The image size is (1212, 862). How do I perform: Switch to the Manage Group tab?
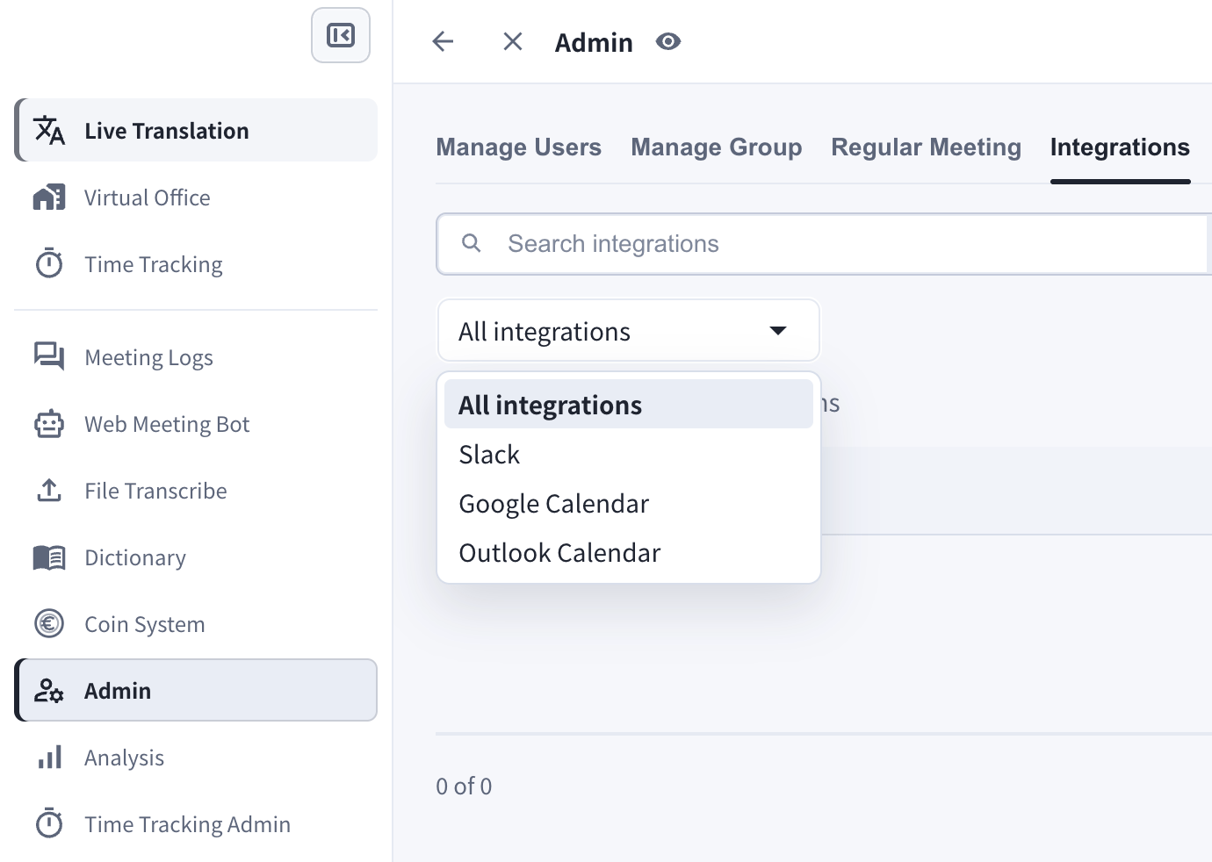coord(717,147)
